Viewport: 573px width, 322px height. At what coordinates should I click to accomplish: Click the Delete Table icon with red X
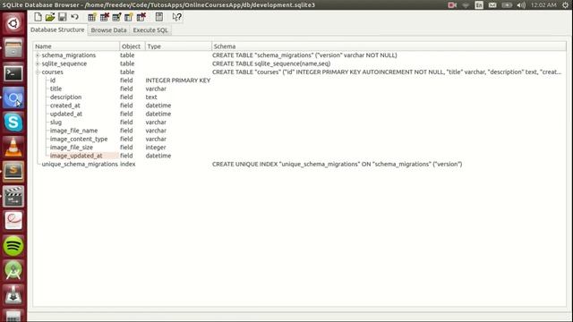105,17
